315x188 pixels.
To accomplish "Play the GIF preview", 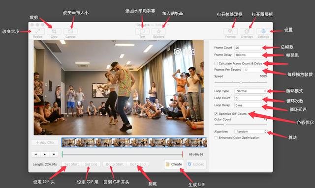I will tap(45, 154).
